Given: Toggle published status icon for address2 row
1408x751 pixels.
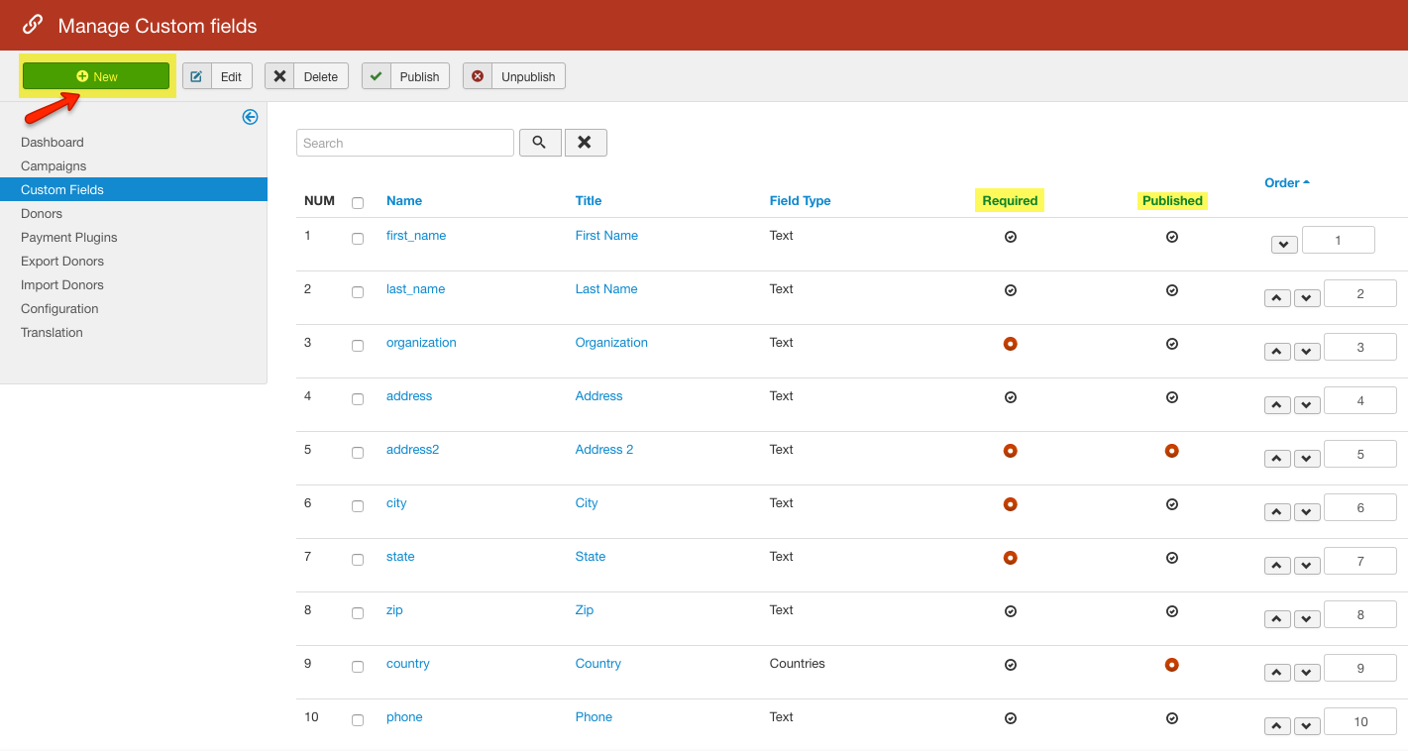Looking at the screenshot, I should point(1171,451).
